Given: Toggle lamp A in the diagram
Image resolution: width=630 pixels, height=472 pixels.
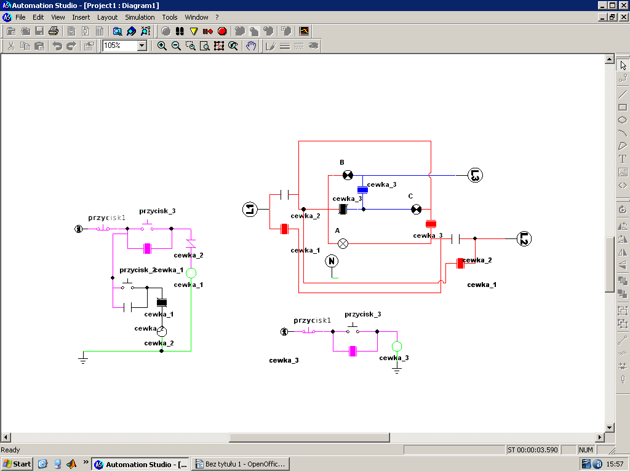Looking at the screenshot, I should 344,243.
